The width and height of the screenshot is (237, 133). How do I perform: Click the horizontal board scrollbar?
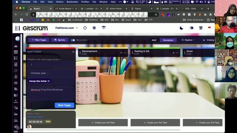click(104, 130)
